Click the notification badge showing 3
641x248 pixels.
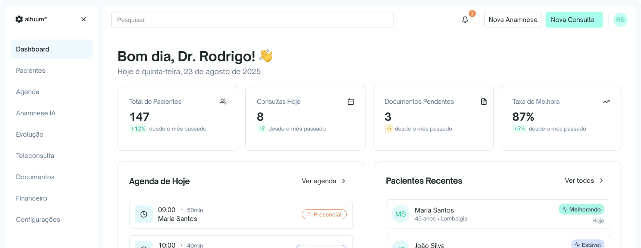[472, 14]
